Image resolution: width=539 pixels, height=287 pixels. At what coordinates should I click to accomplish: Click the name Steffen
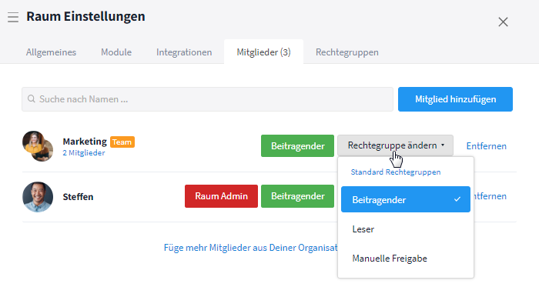(78, 197)
